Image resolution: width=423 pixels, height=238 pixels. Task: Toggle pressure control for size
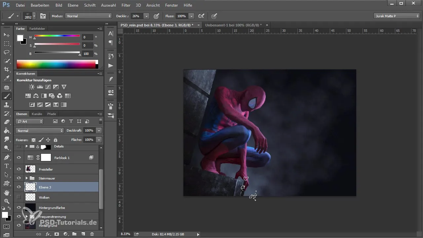click(x=214, y=16)
